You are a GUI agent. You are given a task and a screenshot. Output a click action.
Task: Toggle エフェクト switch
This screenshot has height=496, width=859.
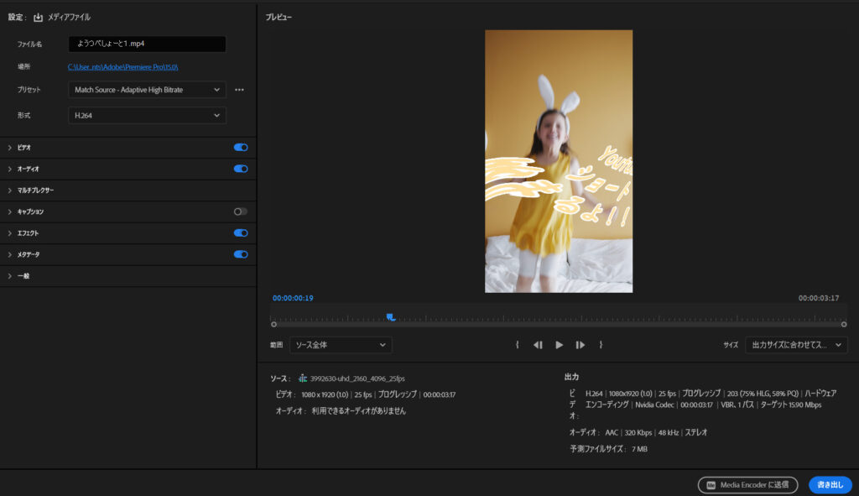click(x=241, y=233)
